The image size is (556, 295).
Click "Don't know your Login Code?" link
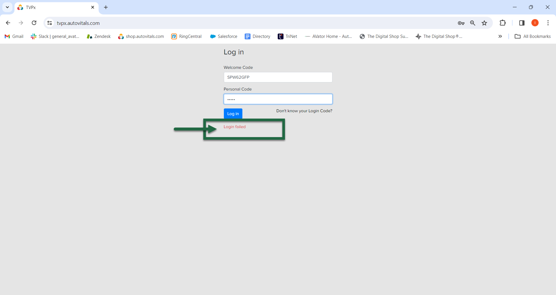(304, 111)
